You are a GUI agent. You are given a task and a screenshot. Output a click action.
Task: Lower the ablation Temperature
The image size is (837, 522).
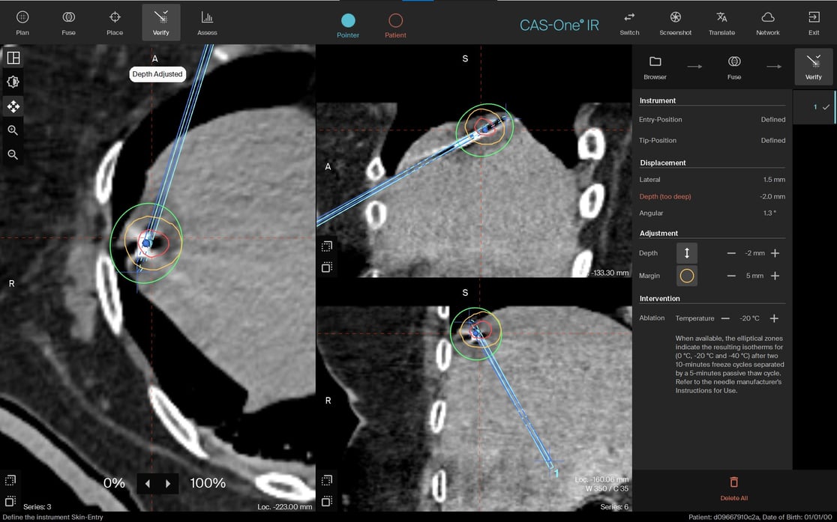(x=725, y=318)
